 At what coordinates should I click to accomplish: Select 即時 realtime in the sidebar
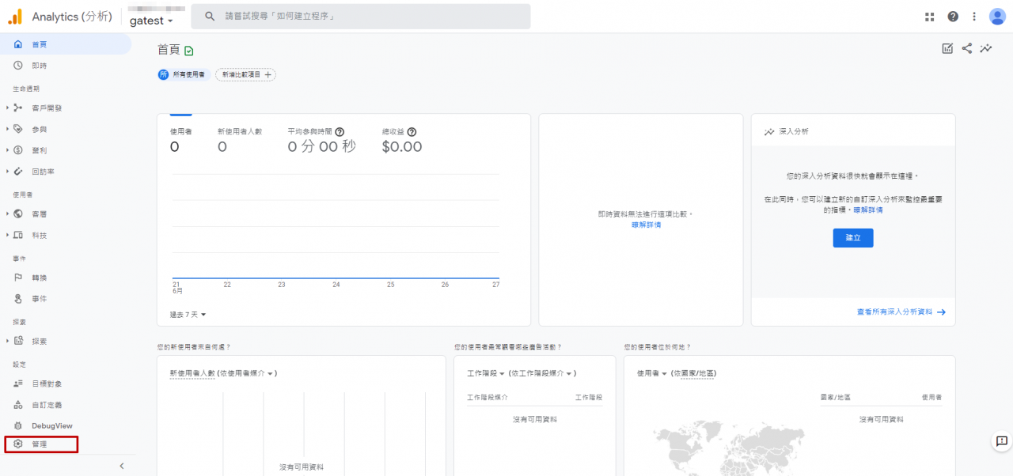[40, 66]
